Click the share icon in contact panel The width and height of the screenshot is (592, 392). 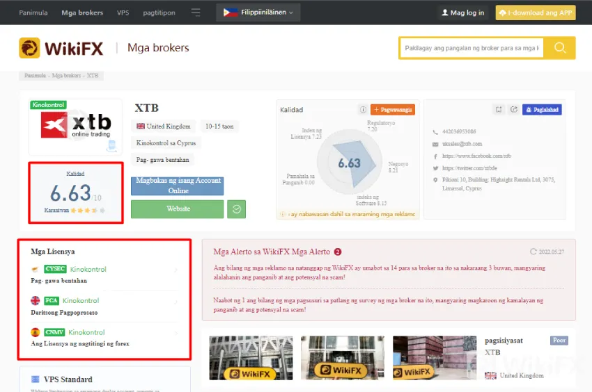coord(514,110)
